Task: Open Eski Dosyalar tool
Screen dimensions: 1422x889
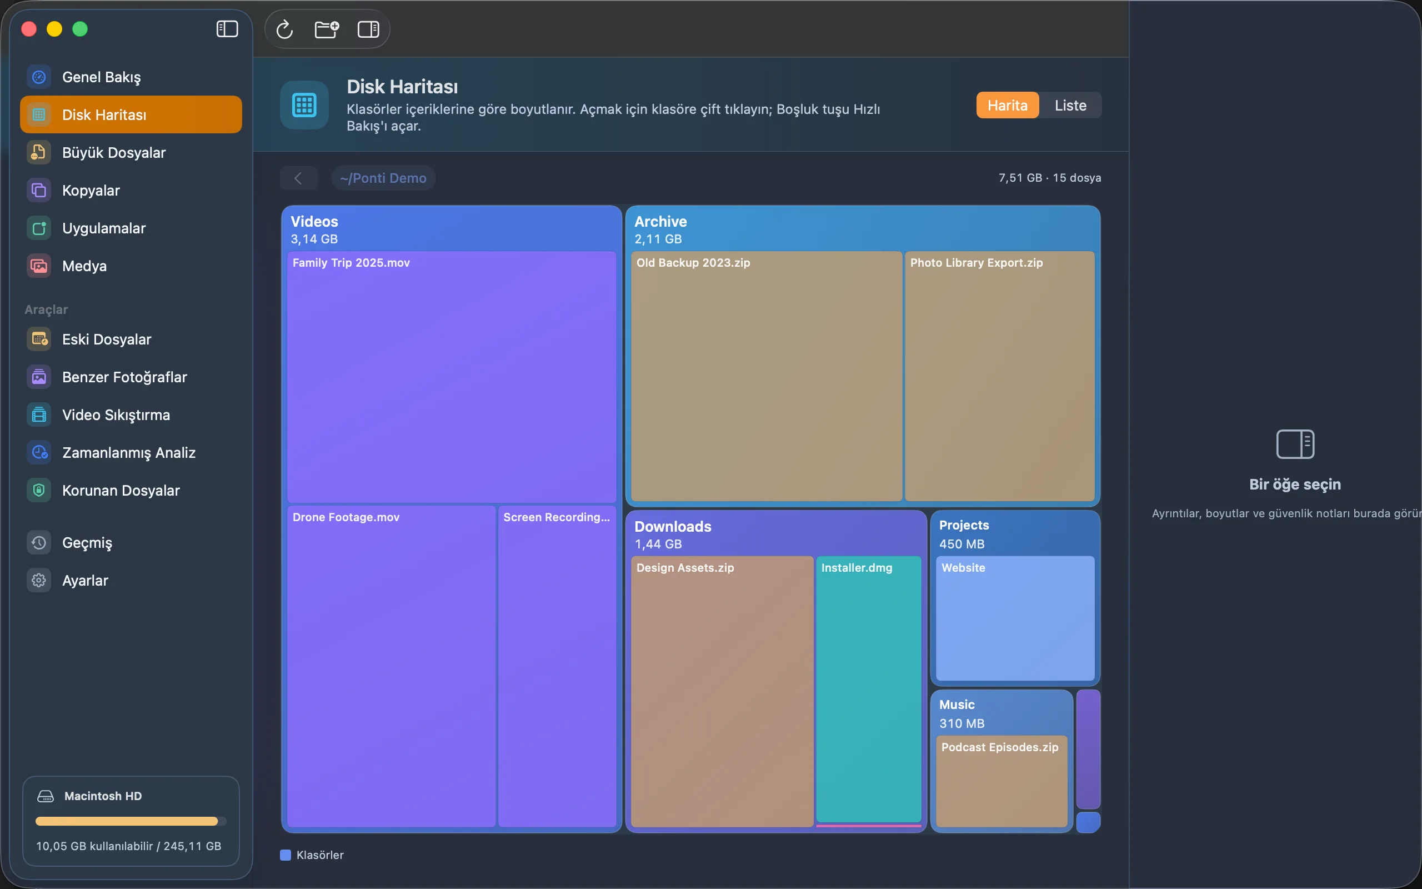Action: (x=131, y=339)
